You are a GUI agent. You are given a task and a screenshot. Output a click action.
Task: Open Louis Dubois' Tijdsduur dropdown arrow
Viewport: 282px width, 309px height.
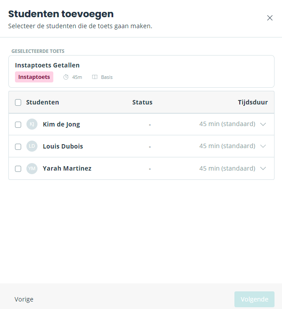[x=263, y=146]
